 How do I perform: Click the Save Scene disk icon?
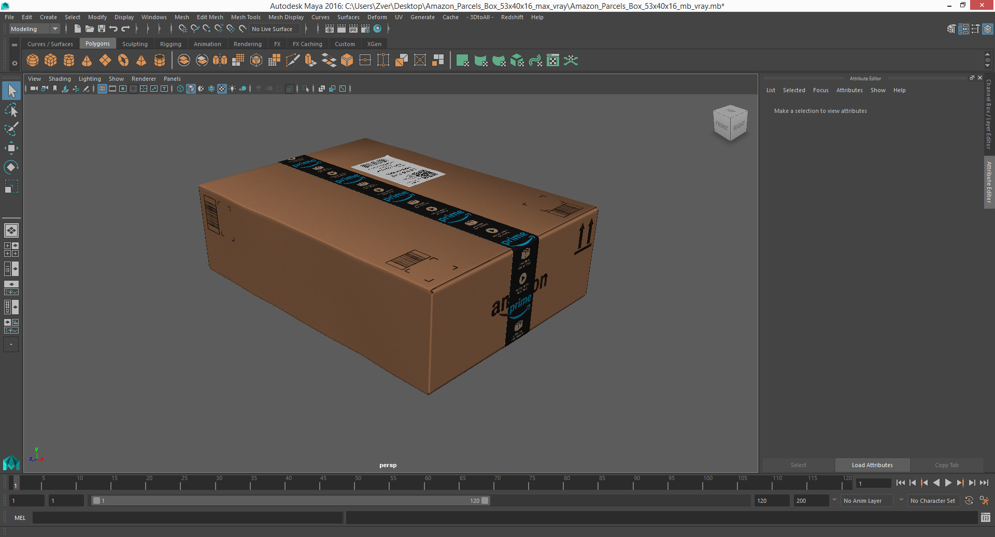[102, 29]
